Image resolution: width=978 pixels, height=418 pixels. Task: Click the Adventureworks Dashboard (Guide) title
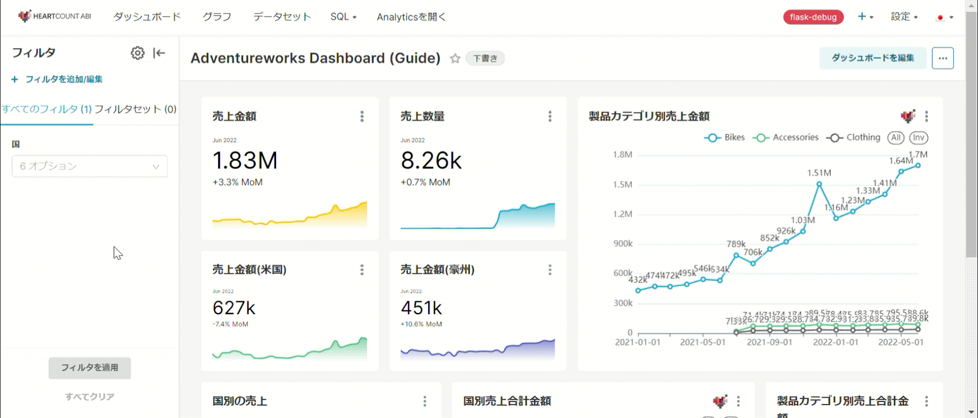pyautogui.click(x=316, y=58)
